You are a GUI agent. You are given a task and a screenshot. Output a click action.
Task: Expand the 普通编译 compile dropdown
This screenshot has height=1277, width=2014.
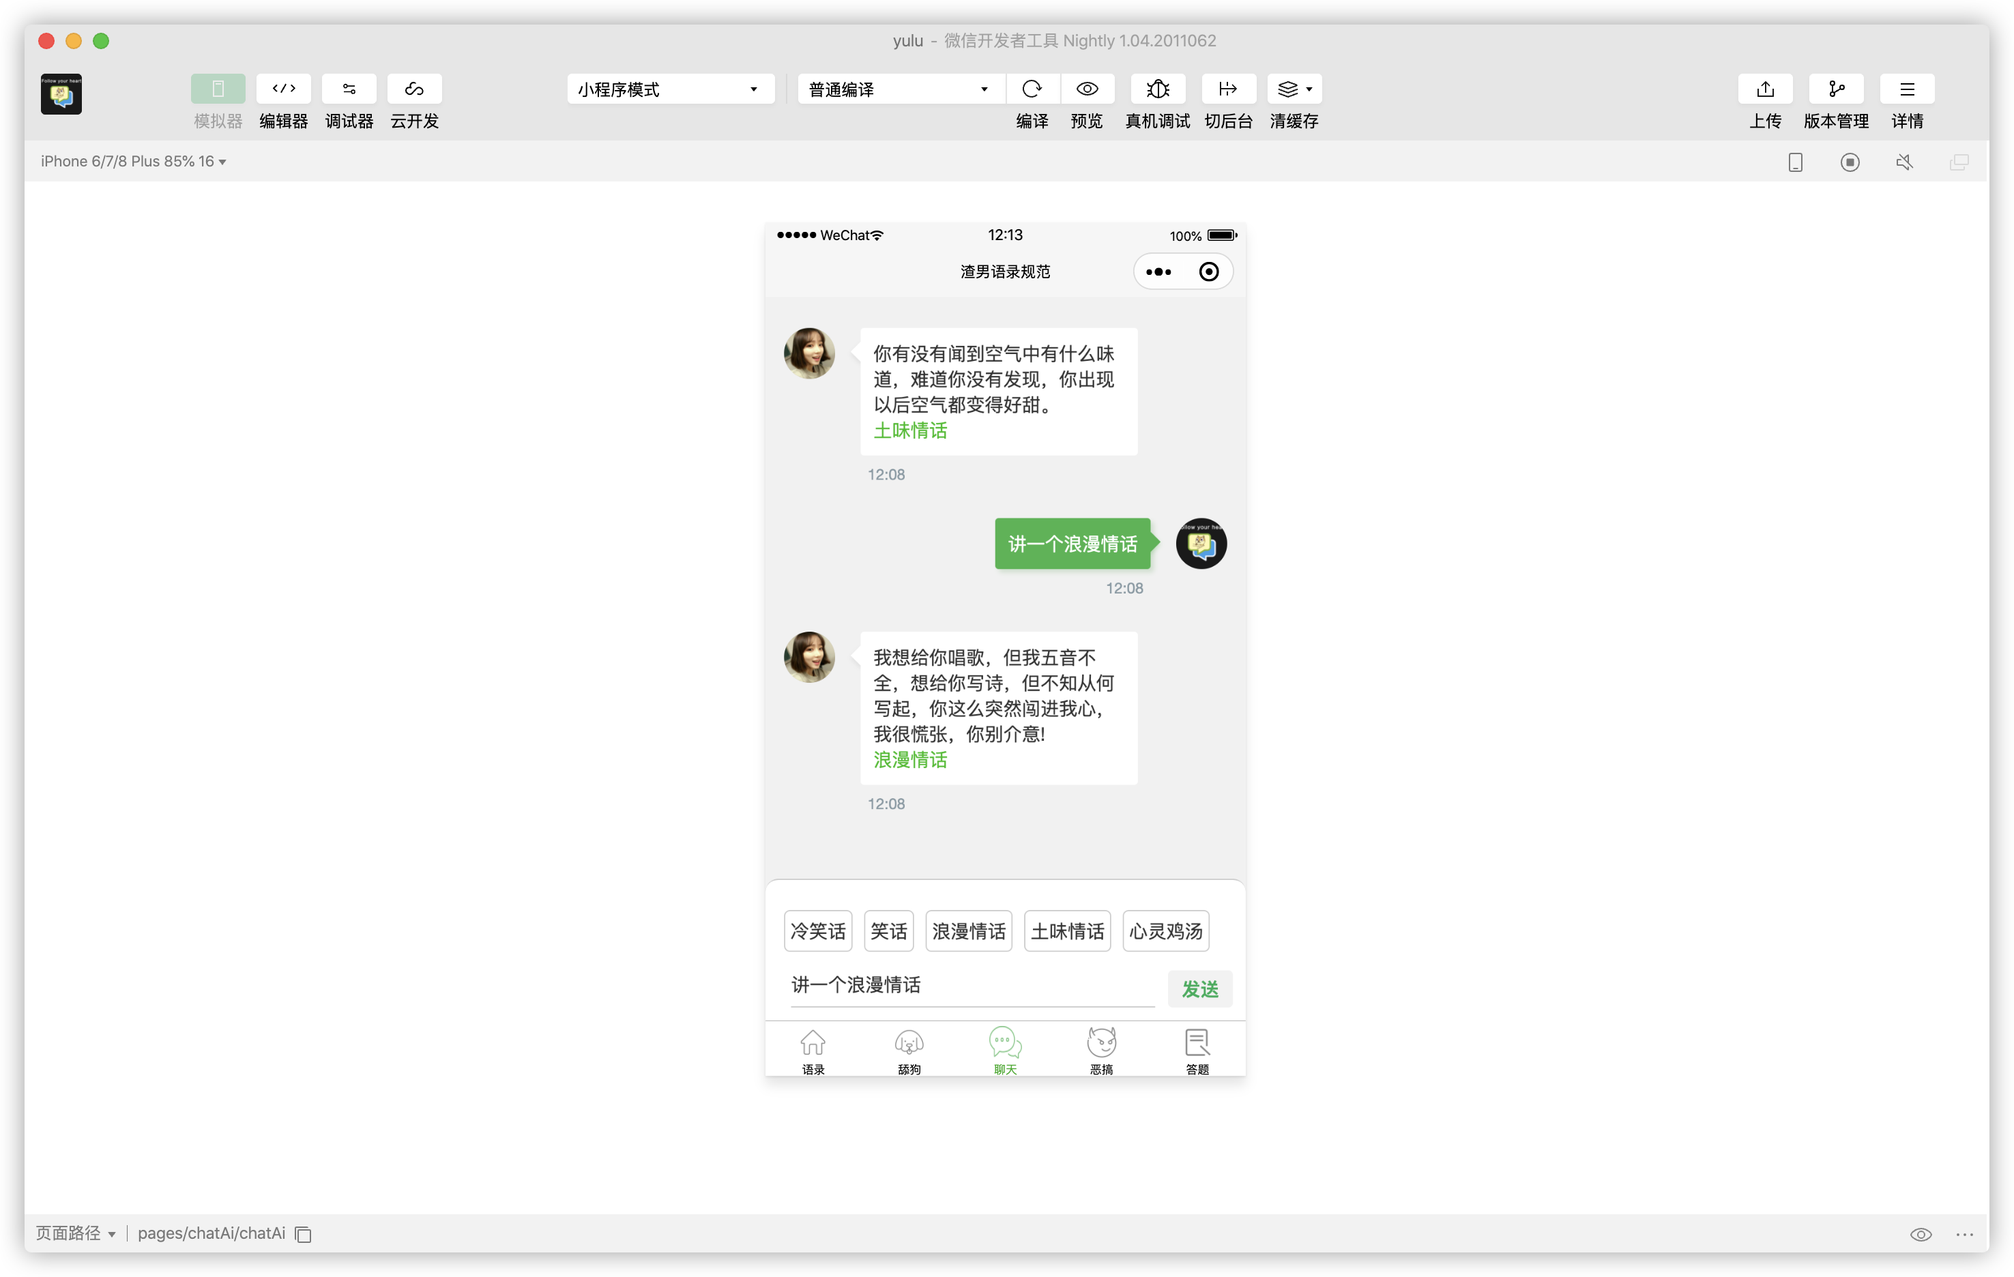click(x=899, y=89)
